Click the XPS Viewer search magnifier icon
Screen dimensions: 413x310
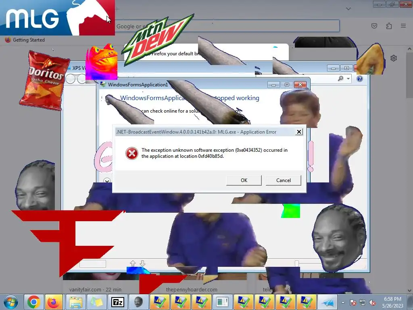[341, 78]
